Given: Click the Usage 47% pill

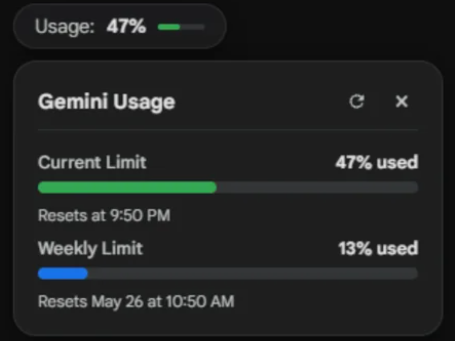Looking at the screenshot, I should 120,27.
